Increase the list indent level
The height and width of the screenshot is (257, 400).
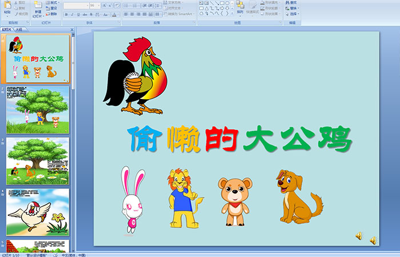point(150,5)
